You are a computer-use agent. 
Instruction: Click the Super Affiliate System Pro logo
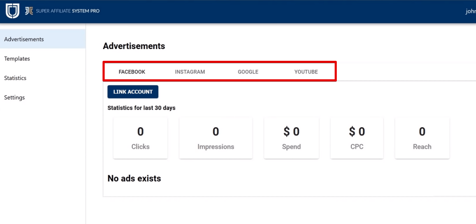62,11
